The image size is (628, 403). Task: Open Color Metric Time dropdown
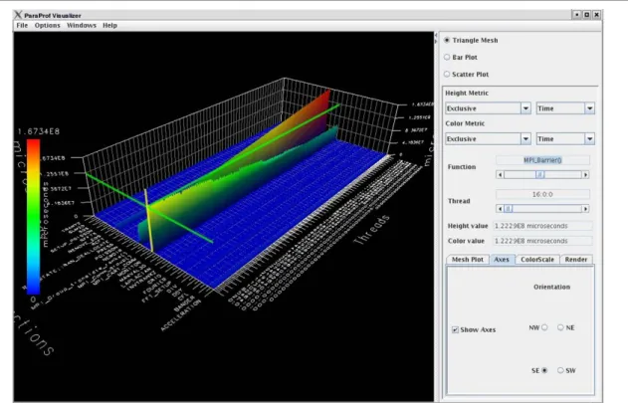565,138
